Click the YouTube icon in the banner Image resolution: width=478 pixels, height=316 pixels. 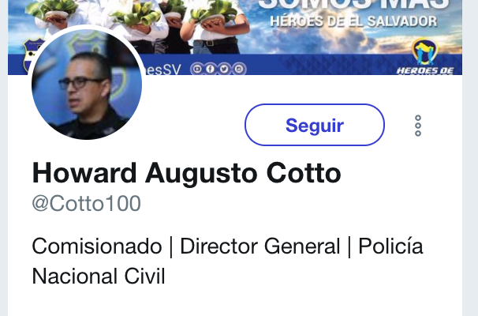(x=197, y=70)
